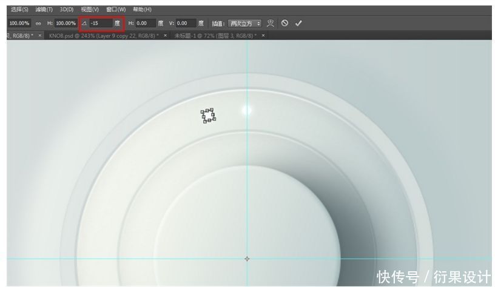Open the 帮助(H) menu
The height and width of the screenshot is (287, 495).
tap(142, 10)
